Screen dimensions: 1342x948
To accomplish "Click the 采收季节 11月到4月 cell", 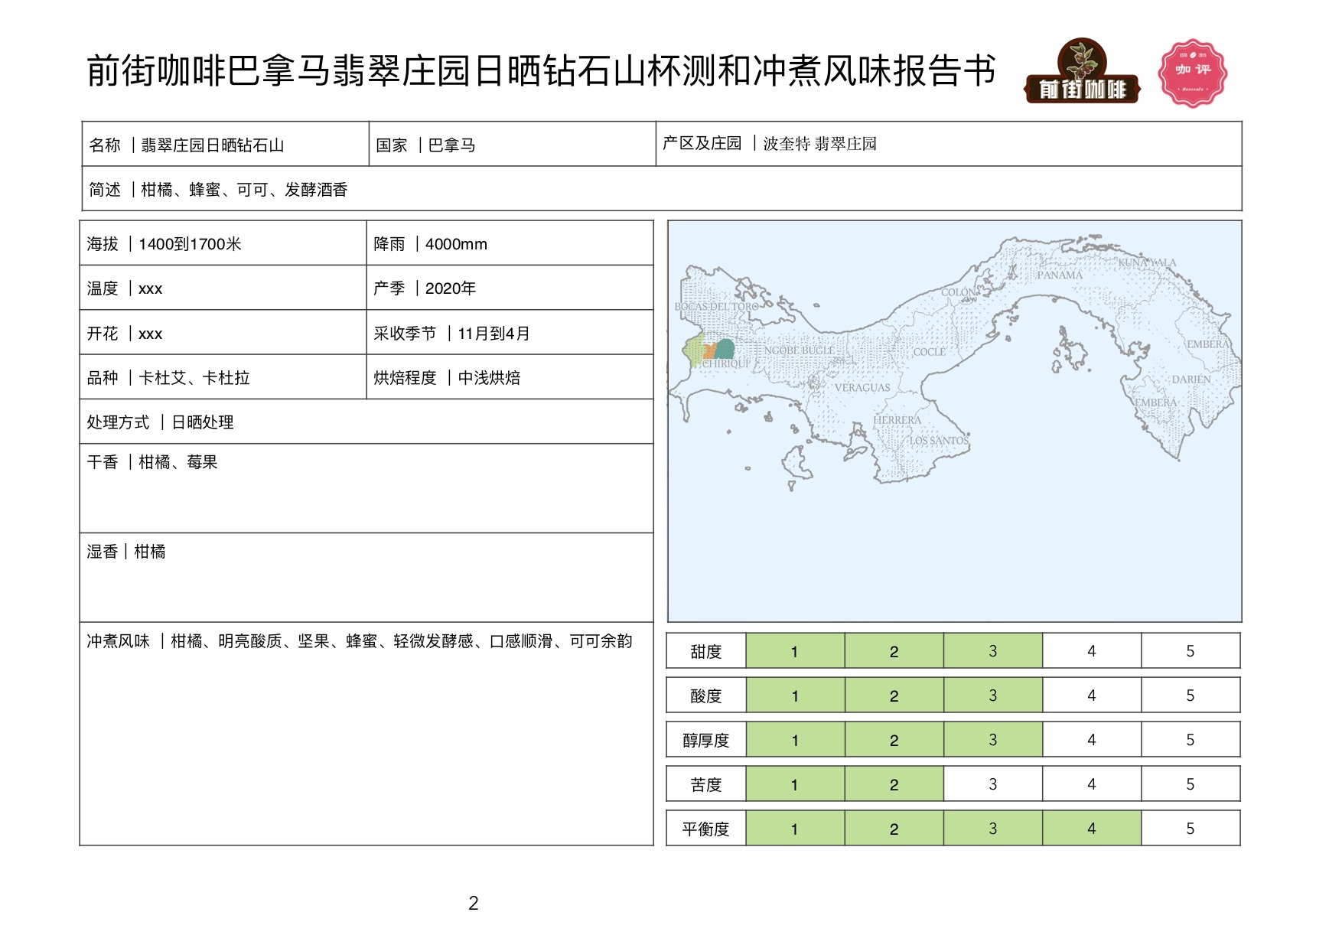I will point(510,333).
